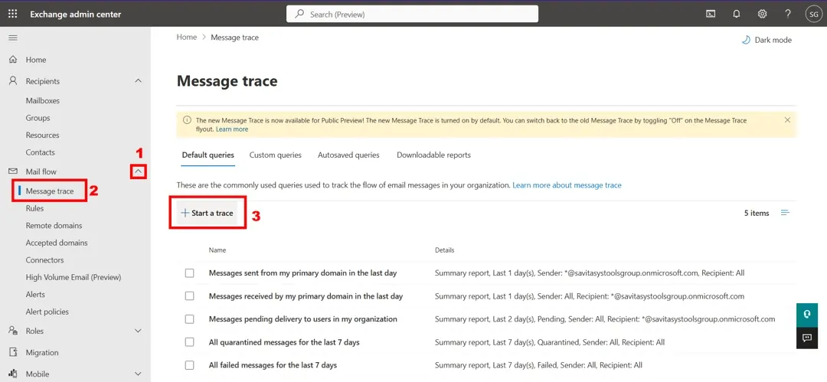Open the list view options icon
The width and height of the screenshot is (827, 382).
pyautogui.click(x=786, y=213)
